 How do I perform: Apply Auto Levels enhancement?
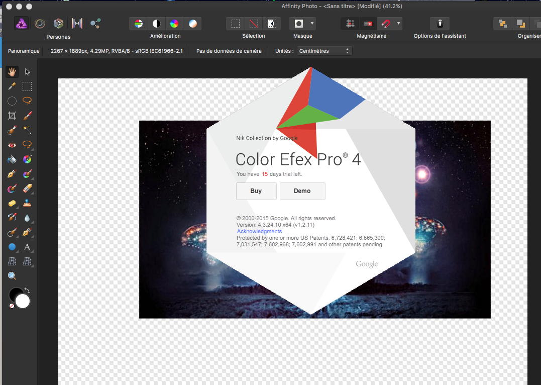click(138, 24)
